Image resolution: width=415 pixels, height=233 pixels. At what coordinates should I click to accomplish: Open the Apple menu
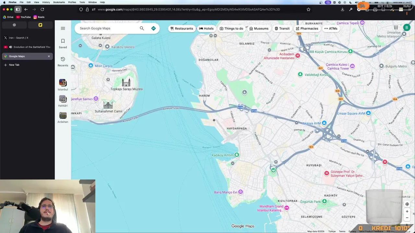click(x=4, y=2)
